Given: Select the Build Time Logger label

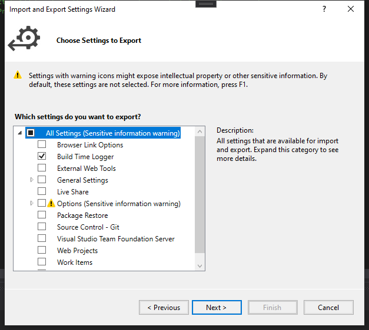Looking at the screenshot, I should 85,157.
